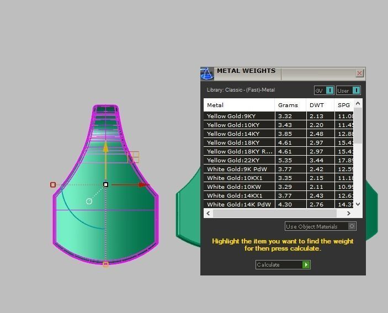
Task: Click the white circle gumball menu handle
Action: pos(89,201)
